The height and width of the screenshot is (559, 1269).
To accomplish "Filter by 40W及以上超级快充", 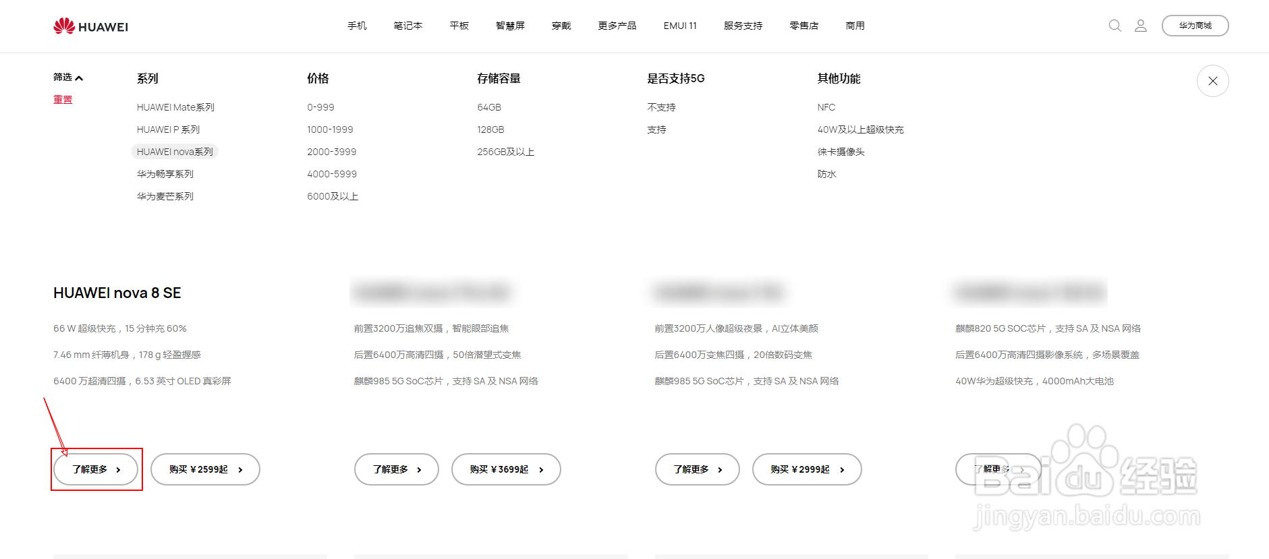I will [x=860, y=129].
